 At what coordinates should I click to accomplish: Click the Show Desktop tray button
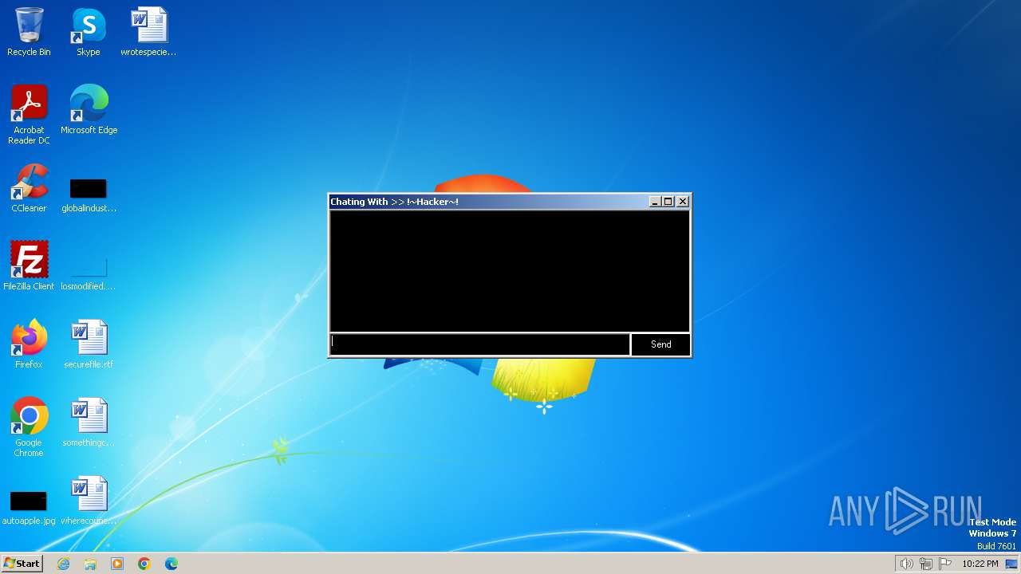[x=1013, y=564]
